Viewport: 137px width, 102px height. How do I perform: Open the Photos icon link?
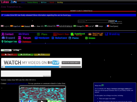(74, 38)
